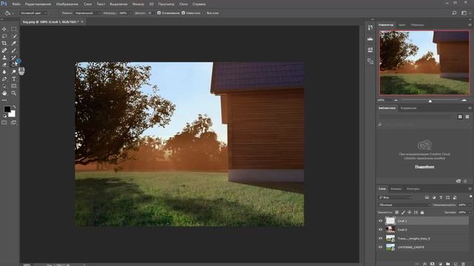
Task: Select the Zoom magnifier tool
Action: click(13, 93)
